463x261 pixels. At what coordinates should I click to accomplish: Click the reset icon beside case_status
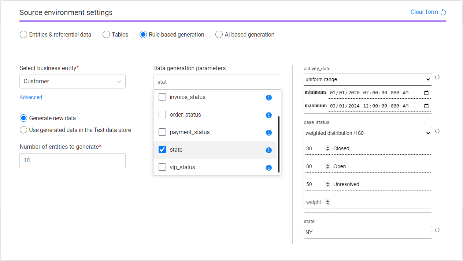438,131
